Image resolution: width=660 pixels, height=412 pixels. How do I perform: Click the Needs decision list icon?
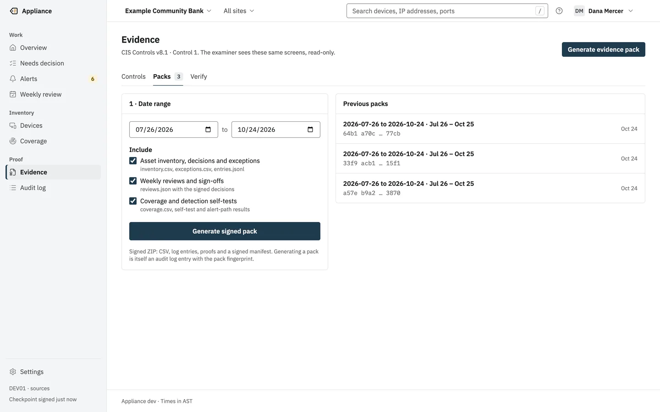[x=13, y=63]
